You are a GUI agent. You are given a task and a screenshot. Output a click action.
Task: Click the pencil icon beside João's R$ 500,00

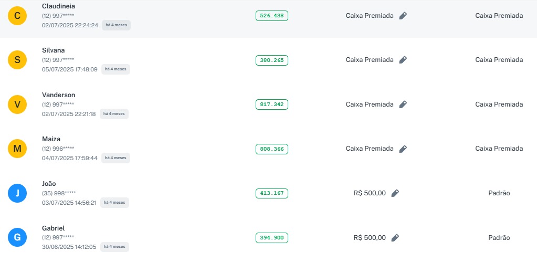click(395, 193)
